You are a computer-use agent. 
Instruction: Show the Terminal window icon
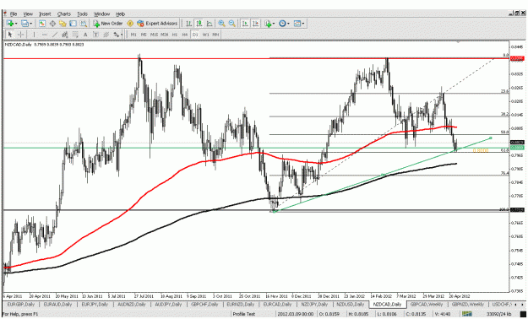[73, 24]
